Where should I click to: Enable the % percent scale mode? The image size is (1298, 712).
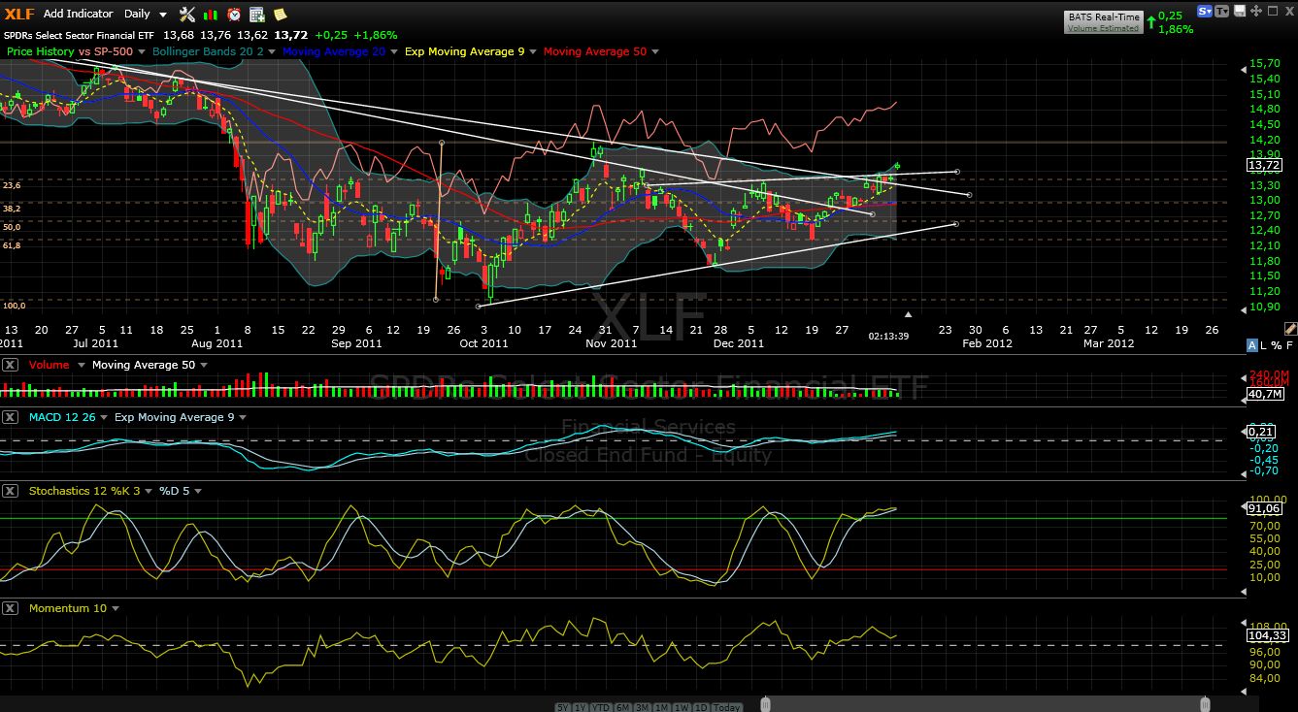point(1276,345)
